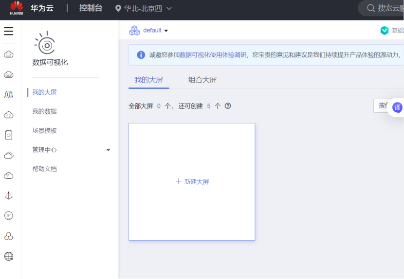This screenshot has height=279, width=404.
Task: Click the globe domain sidebar icon
Action: (8, 256)
